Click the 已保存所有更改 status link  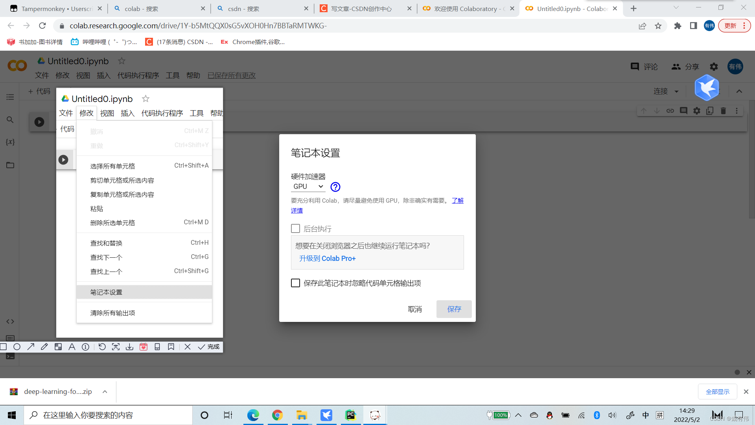tap(232, 76)
